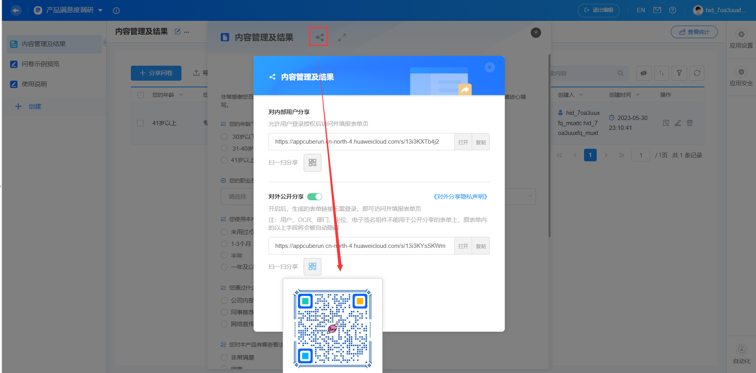Select 使用说明 in the left sidebar
The height and width of the screenshot is (373, 756).
54,84
